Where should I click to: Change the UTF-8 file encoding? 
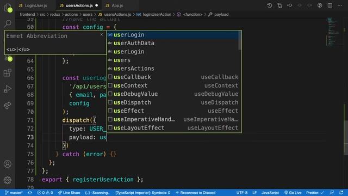point(242,193)
